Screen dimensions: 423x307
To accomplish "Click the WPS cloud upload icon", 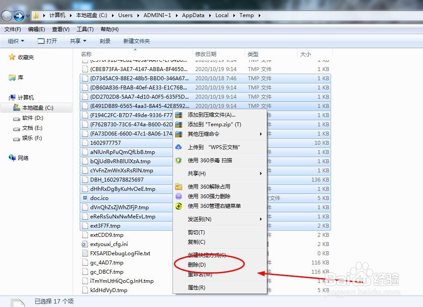I will [x=179, y=147].
